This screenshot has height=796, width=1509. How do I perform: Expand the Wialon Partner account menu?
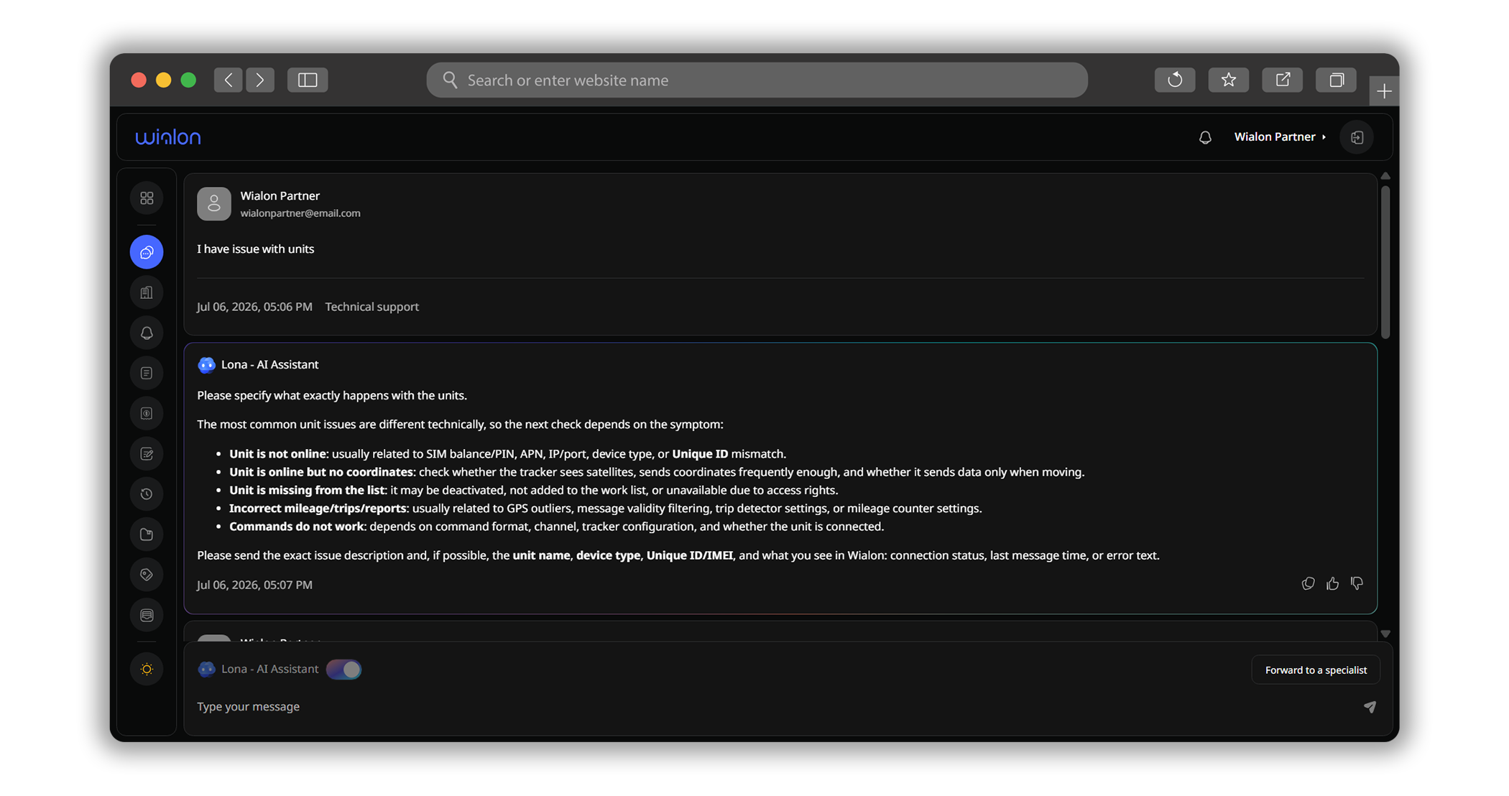1280,136
